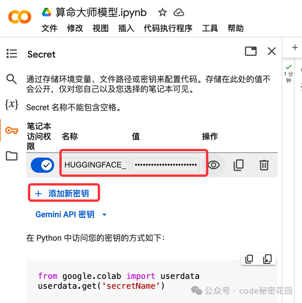Open the 工具 menu

tap(210, 28)
